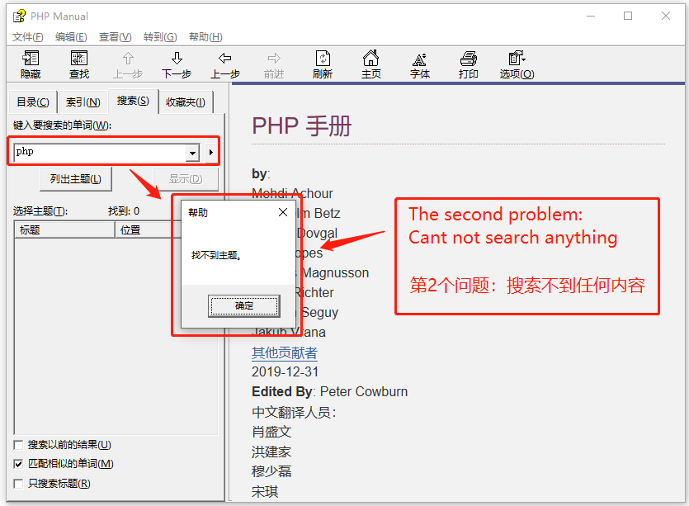
Task: Select the 搜索(S) tab
Action: click(133, 101)
